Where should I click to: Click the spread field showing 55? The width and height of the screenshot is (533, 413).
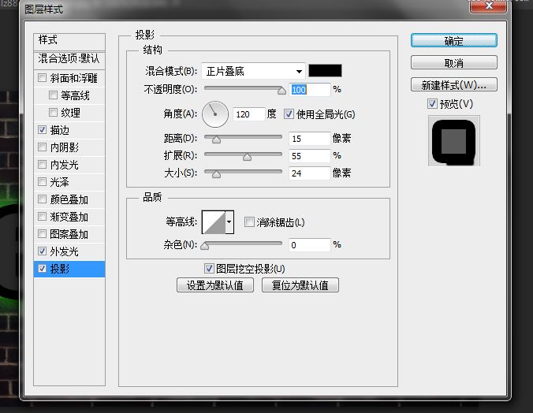309,156
